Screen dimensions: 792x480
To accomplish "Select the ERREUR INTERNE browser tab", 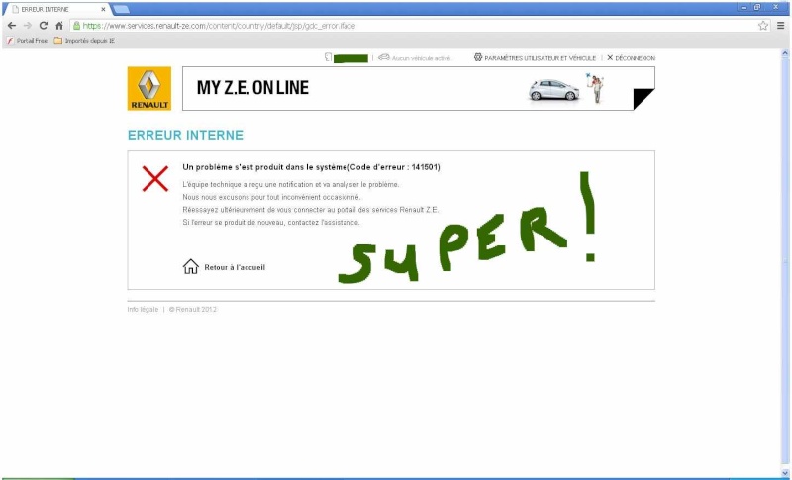I will [55, 9].
